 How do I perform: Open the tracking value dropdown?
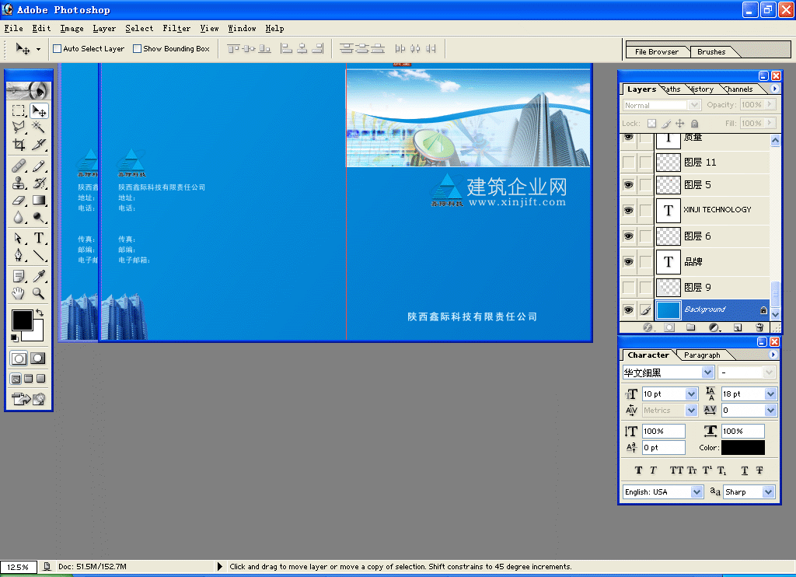[x=770, y=411]
